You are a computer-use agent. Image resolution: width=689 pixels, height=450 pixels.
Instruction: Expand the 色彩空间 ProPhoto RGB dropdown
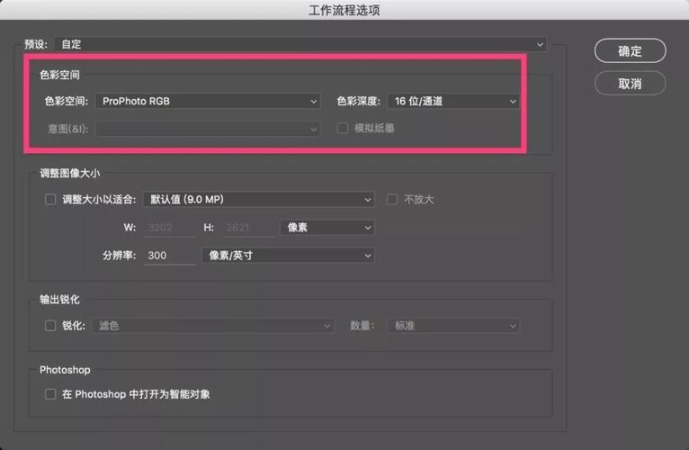pos(208,102)
